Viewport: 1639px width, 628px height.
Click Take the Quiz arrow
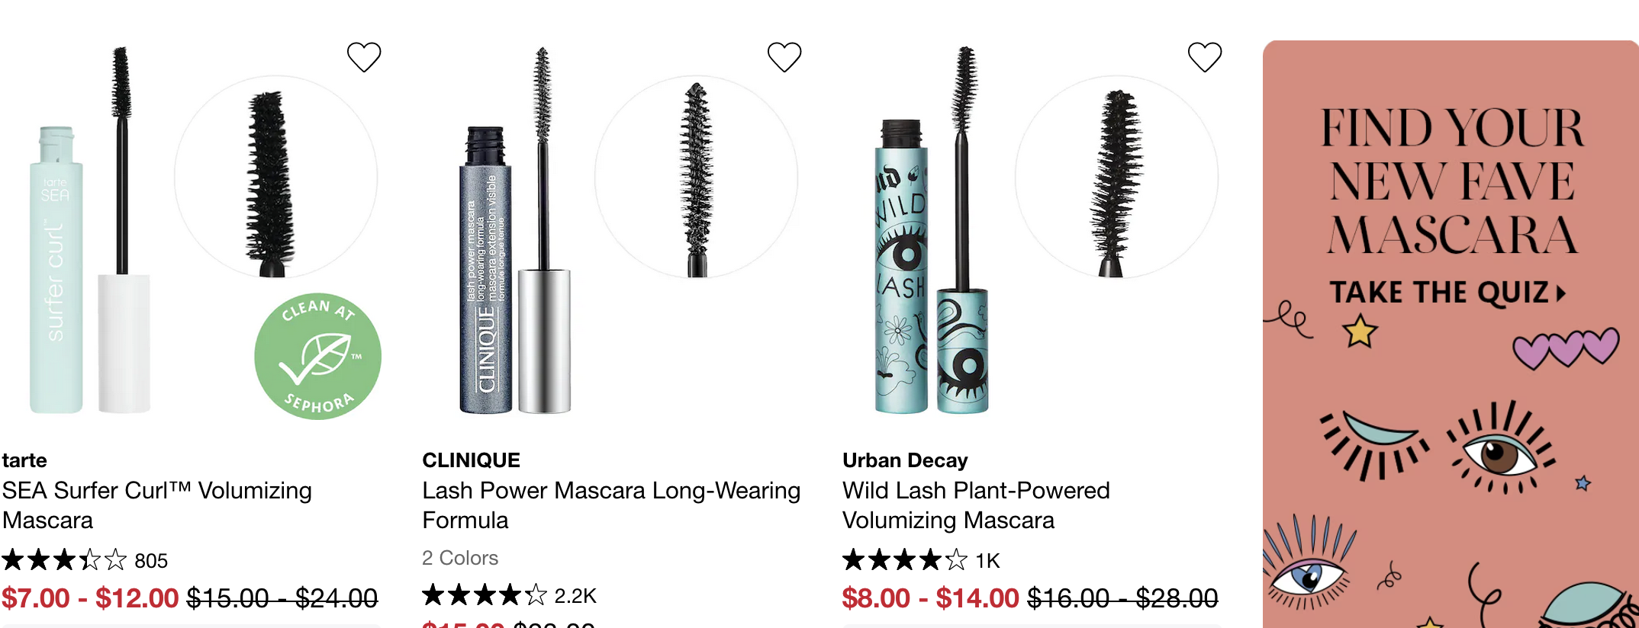pos(1447,293)
